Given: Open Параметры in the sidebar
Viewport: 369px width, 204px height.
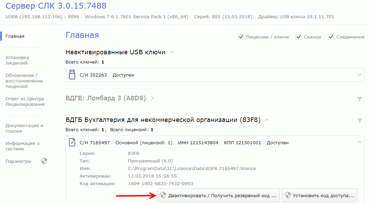Looking at the screenshot, I should click(x=18, y=161).
